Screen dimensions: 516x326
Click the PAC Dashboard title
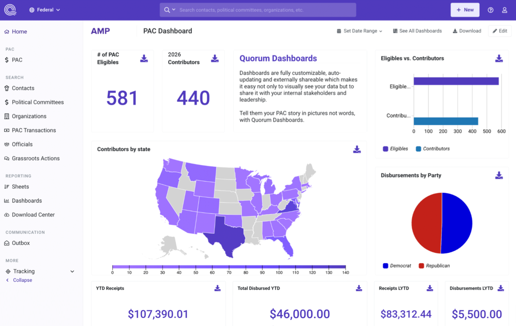pos(168,31)
